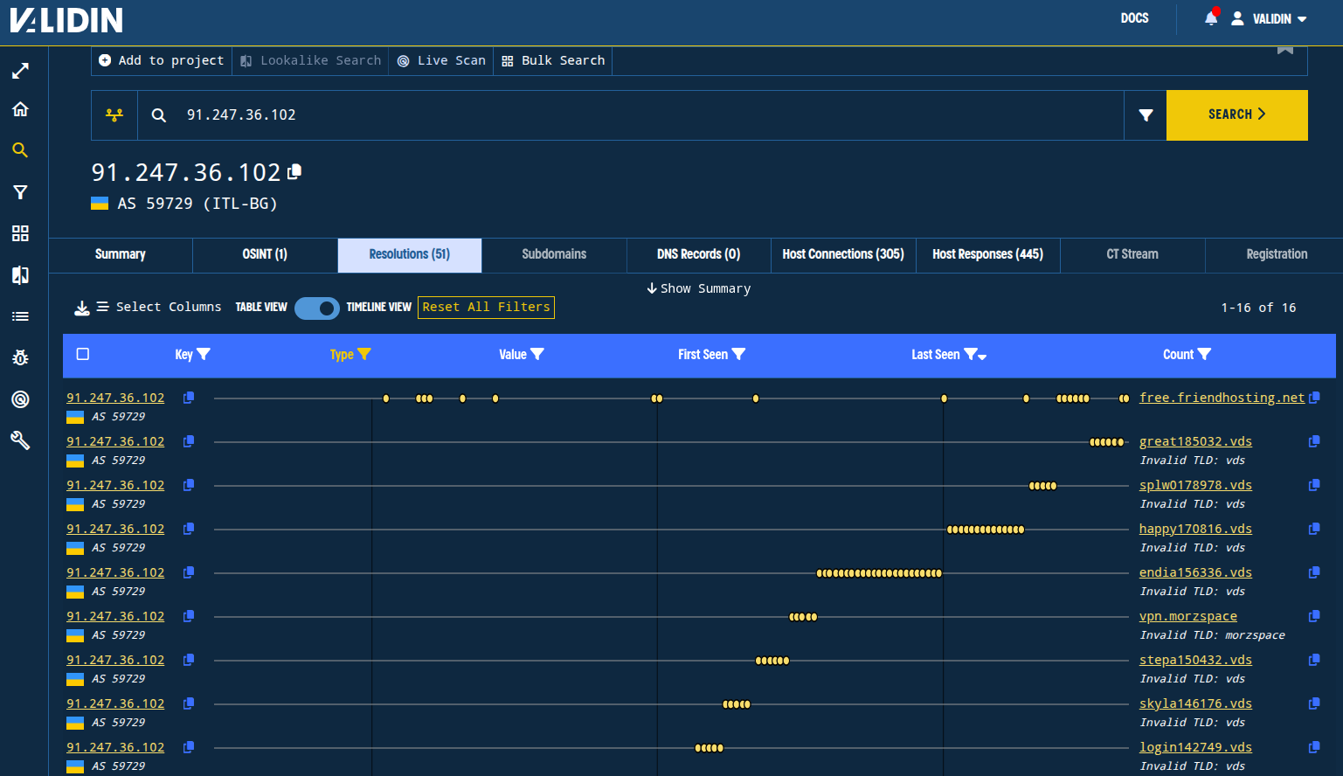The image size is (1343, 776).
Task: Open the Subdomains tab
Action: click(554, 254)
